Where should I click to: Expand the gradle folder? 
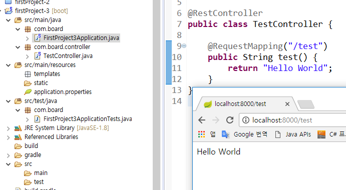(9, 155)
